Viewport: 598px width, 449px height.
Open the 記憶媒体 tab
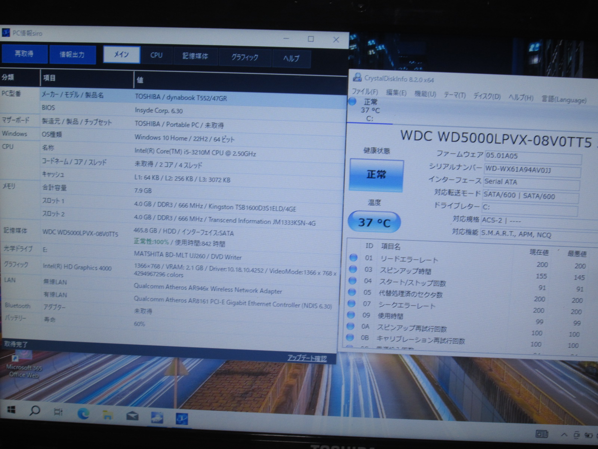pos(195,56)
